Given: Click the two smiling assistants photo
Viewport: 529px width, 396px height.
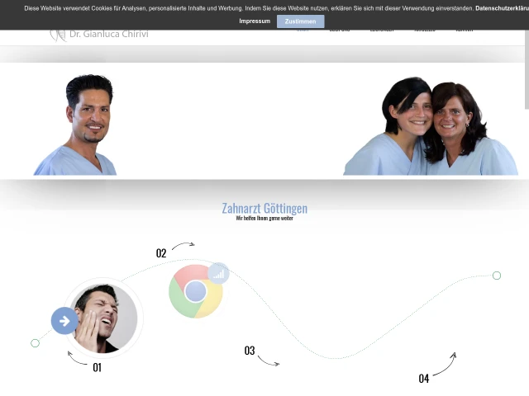Looking at the screenshot, I should (x=431, y=126).
